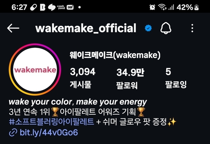Tap the blue verified badge
Screen dimensions: 210x144
(148, 28)
